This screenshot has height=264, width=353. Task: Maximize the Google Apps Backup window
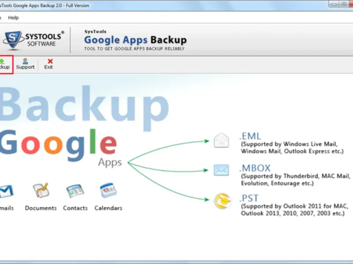tap(344, 4)
